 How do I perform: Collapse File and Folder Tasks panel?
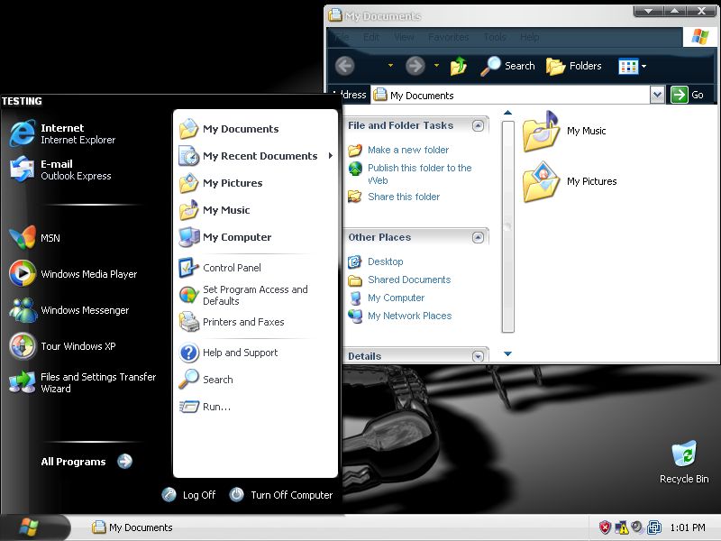tap(478, 125)
